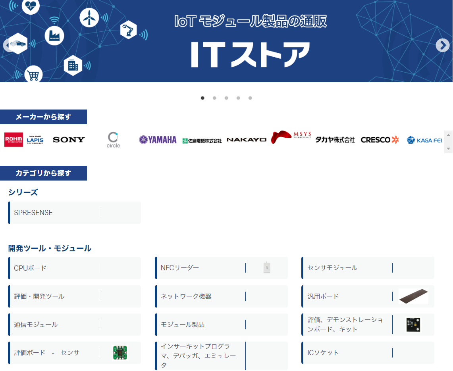The image size is (453, 371).
Task: Open the circle manufacturer logo
Action: pos(113,140)
